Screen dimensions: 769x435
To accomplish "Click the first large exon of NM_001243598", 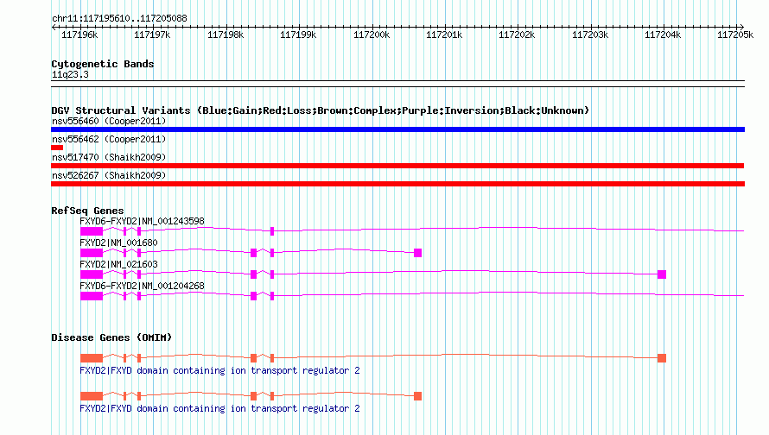I will point(92,231).
